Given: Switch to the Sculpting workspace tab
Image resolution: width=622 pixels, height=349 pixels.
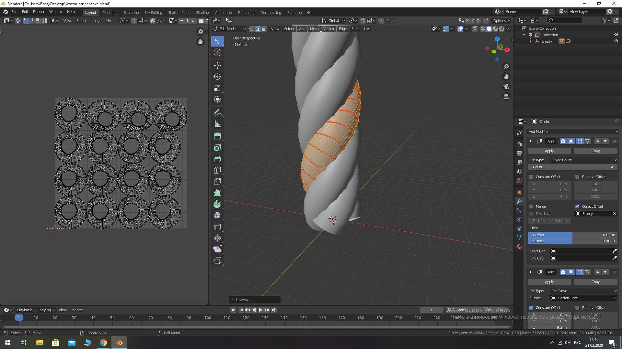Looking at the screenshot, I should coord(131,13).
